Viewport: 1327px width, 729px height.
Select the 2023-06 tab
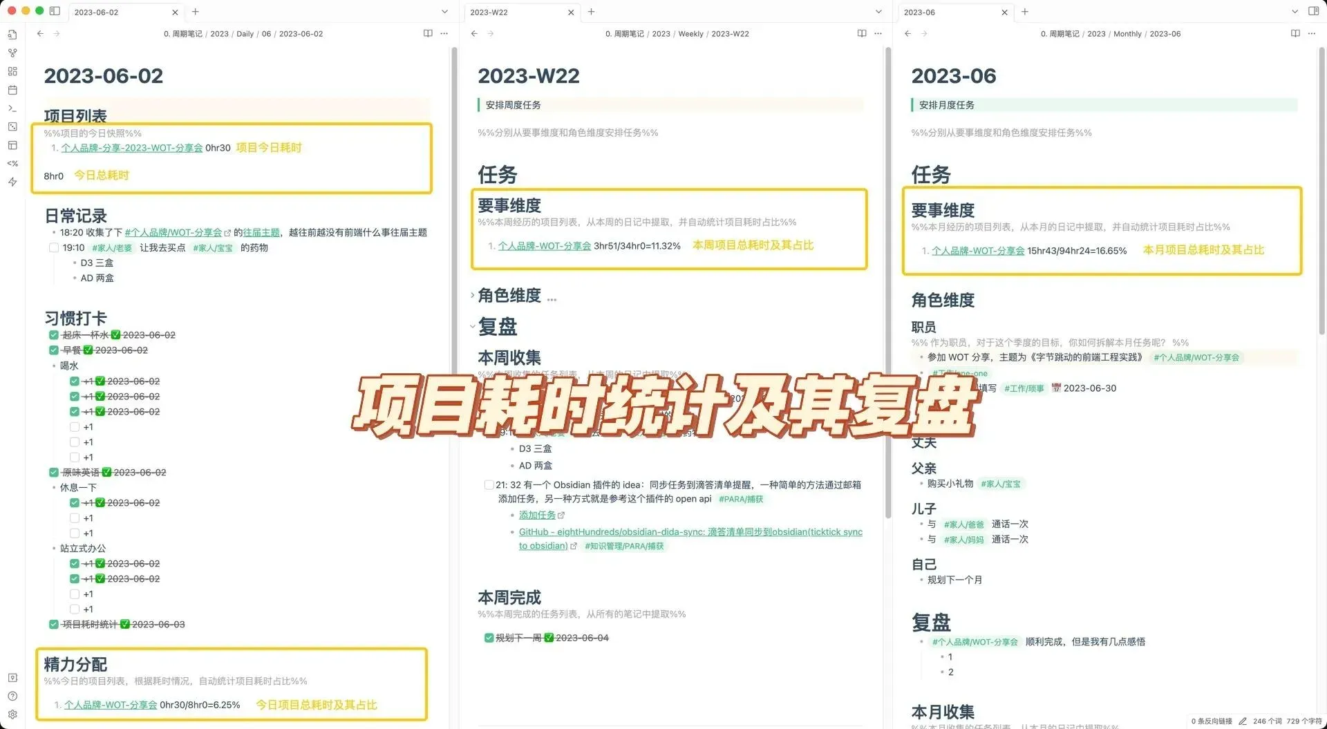947,12
